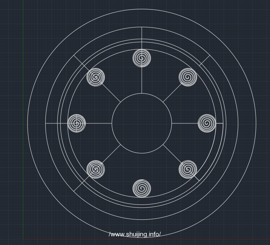Select the spiral at the upper-left of the wheel

pyautogui.click(x=95, y=77)
